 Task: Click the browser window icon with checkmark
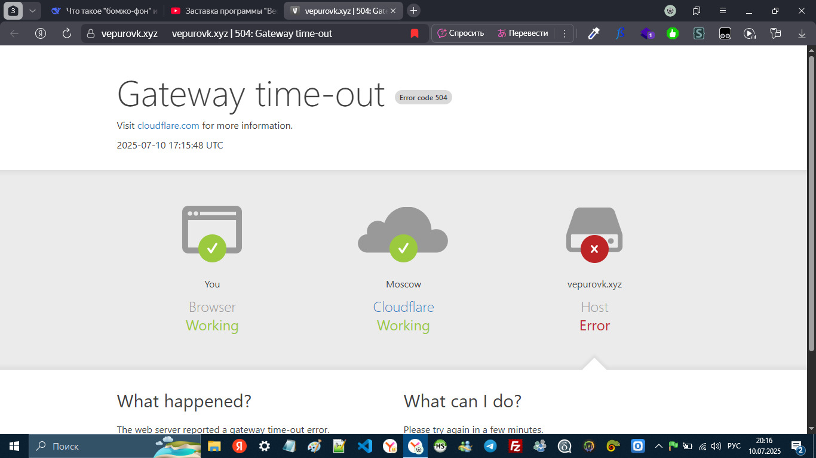(212, 233)
